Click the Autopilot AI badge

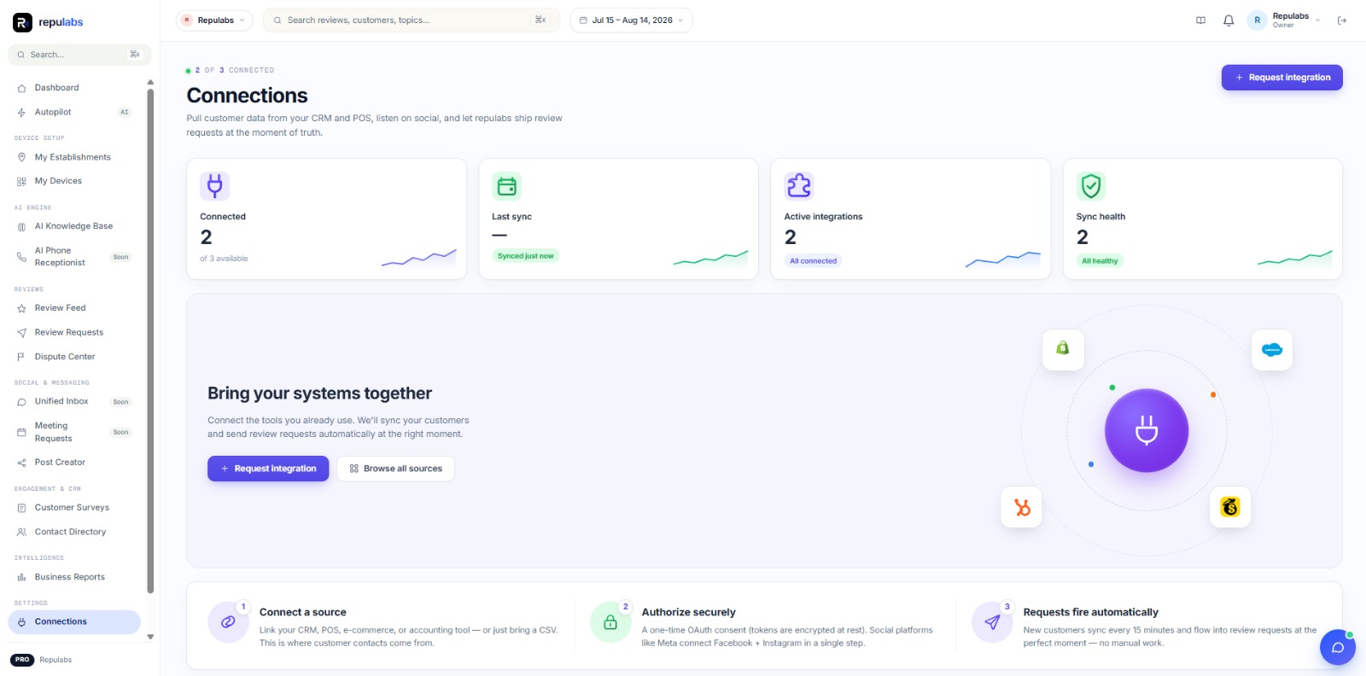point(125,113)
